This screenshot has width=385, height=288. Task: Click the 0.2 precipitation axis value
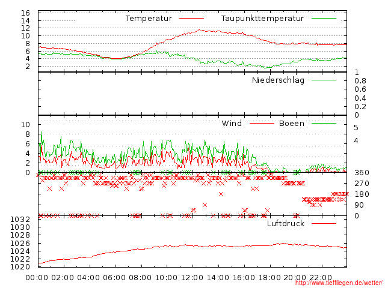point(360,107)
